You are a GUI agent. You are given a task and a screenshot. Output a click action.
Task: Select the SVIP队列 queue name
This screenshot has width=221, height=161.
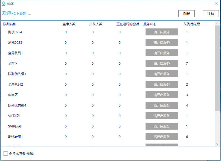point(15,126)
